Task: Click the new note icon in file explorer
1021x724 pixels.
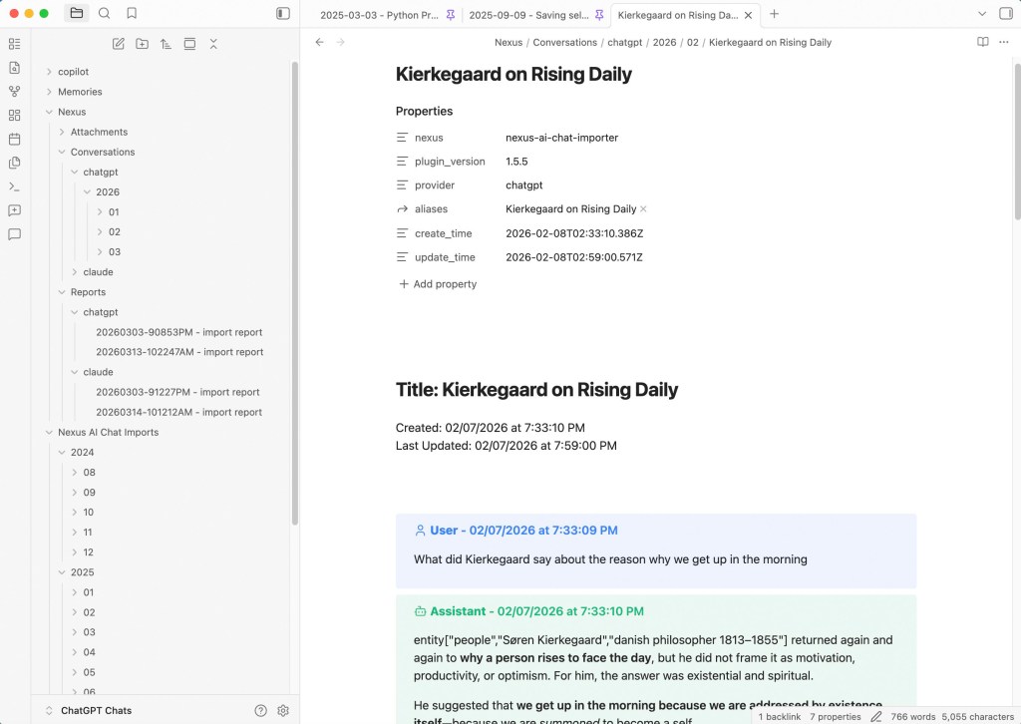Action: [119, 44]
